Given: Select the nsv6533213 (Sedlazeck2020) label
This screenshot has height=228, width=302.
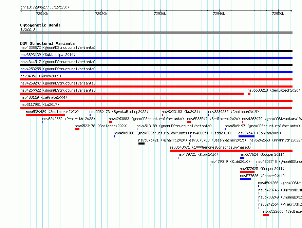Looking at the screenshot, I should point(274,90).
